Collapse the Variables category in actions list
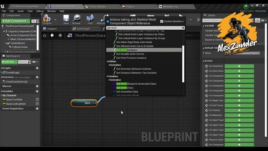 tap(107, 76)
